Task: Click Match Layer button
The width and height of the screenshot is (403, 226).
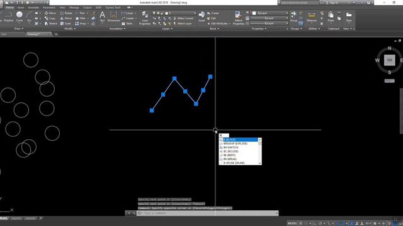Action: pyautogui.click(x=183, y=23)
